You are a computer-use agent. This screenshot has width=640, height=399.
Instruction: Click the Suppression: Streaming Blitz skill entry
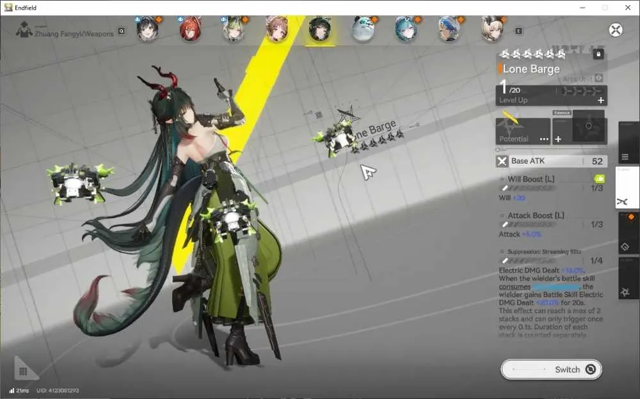[551, 293]
